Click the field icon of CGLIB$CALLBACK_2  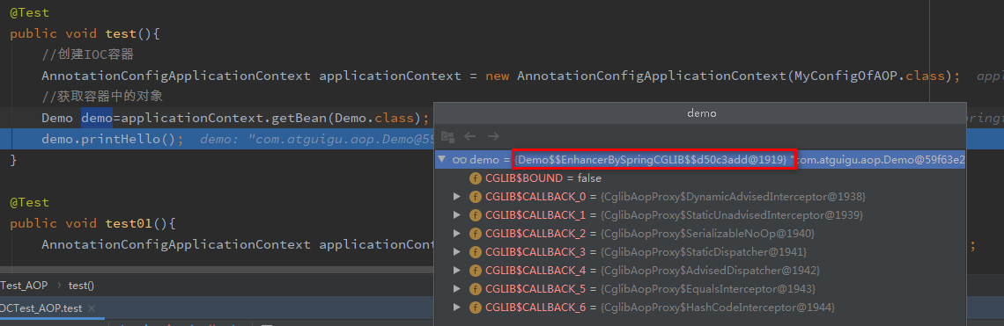475,234
